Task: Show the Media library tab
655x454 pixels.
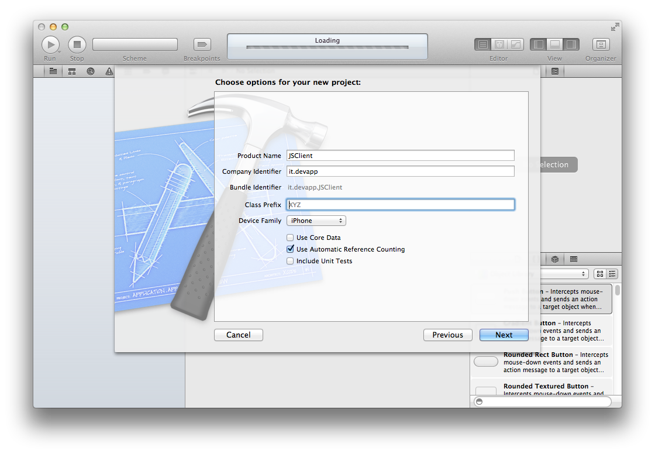Action: [573, 259]
